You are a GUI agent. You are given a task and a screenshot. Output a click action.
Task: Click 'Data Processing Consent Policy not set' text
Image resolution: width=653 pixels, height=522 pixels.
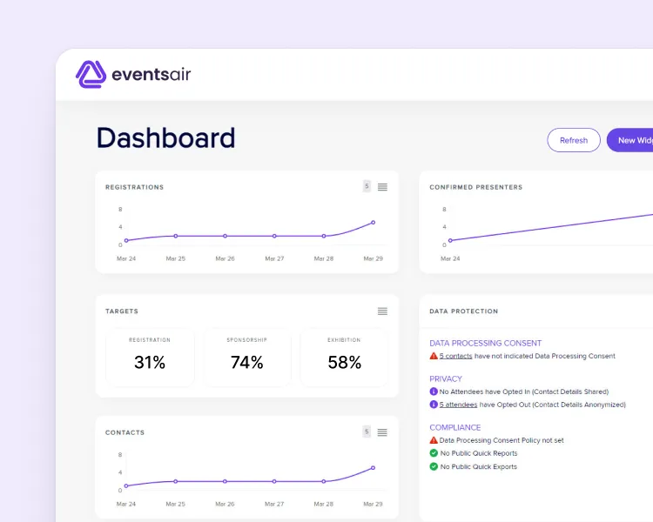pos(502,440)
